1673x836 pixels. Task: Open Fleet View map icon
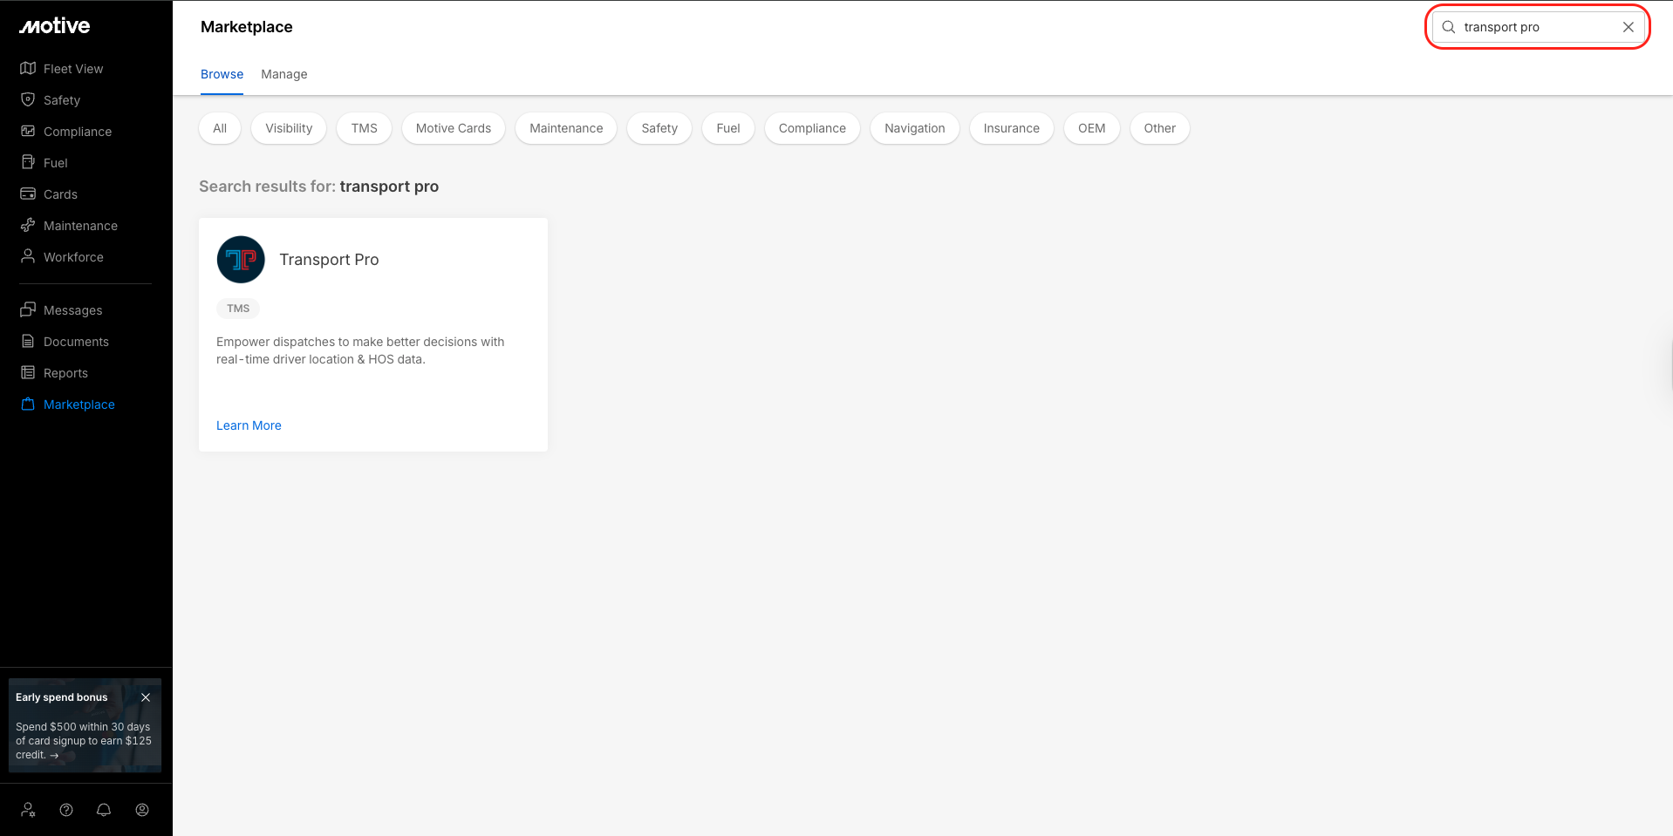[28, 68]
